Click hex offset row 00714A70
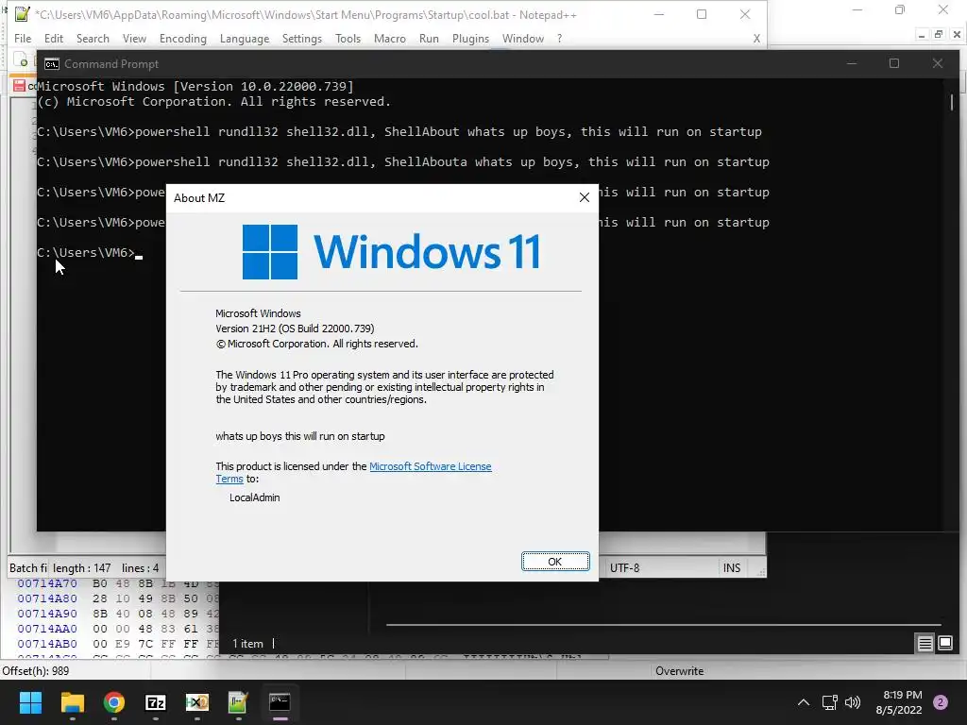967x725 pixels. [47, 583]
